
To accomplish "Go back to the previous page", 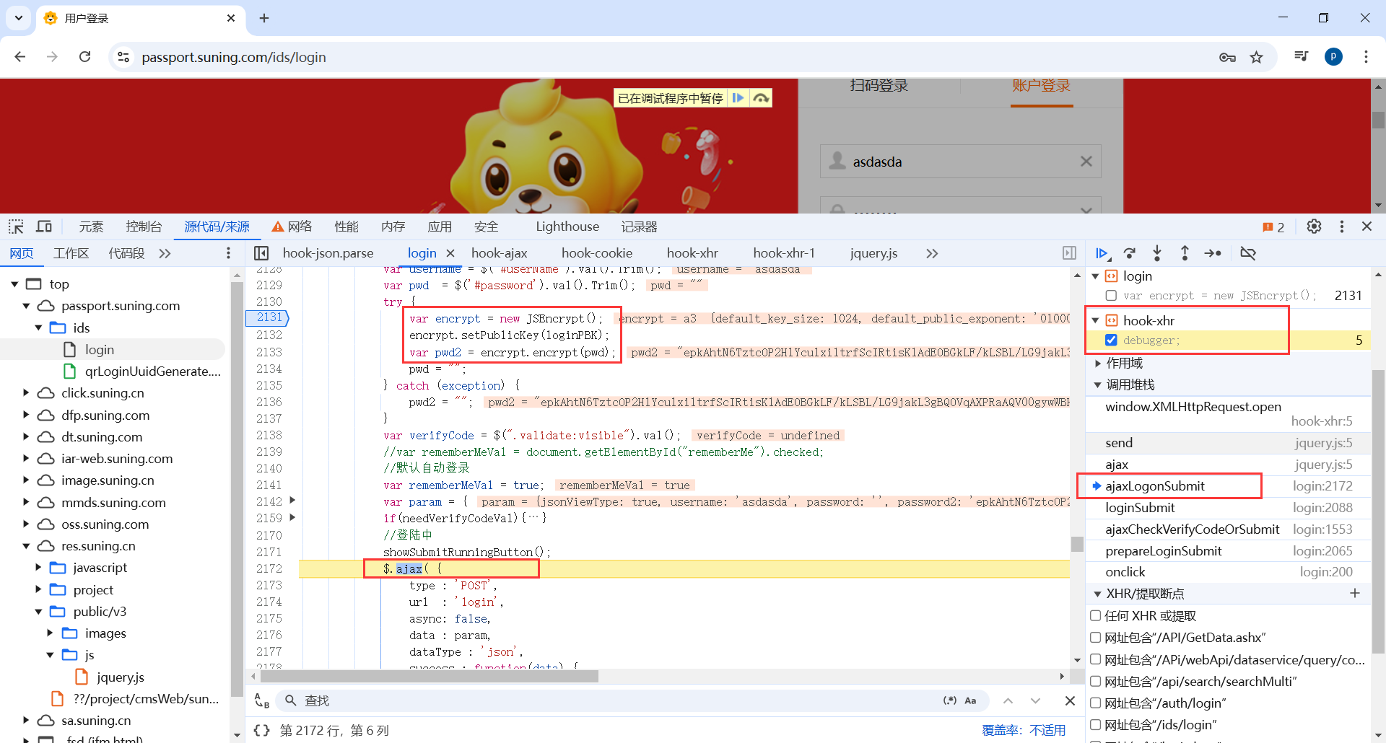I will [20, 57].
